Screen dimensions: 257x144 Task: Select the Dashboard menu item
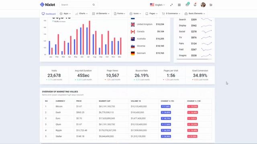pos(49,14)
